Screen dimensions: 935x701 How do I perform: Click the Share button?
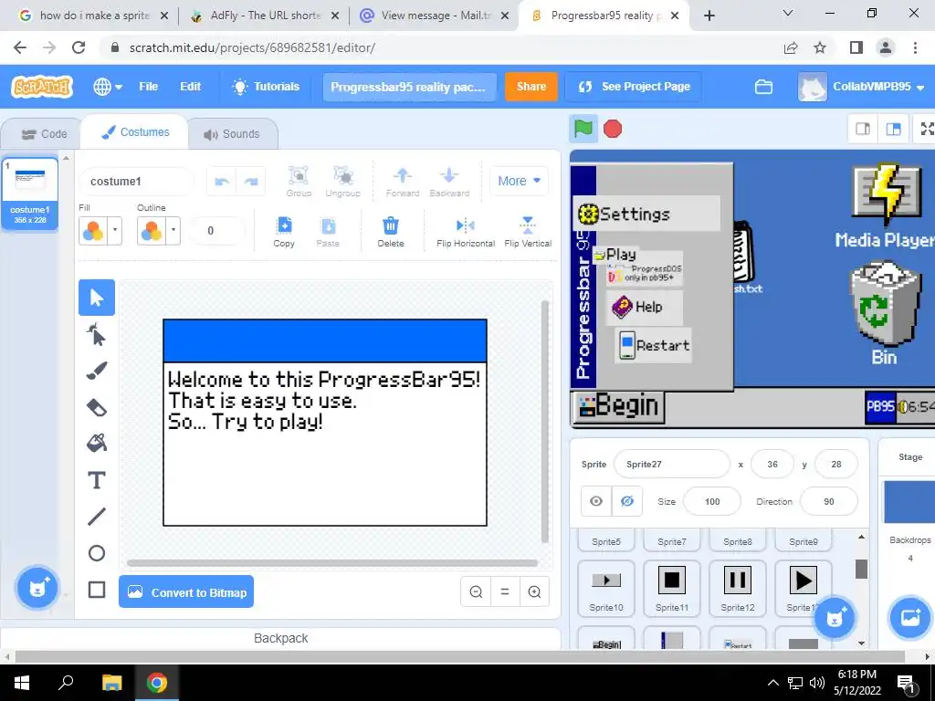531,87
